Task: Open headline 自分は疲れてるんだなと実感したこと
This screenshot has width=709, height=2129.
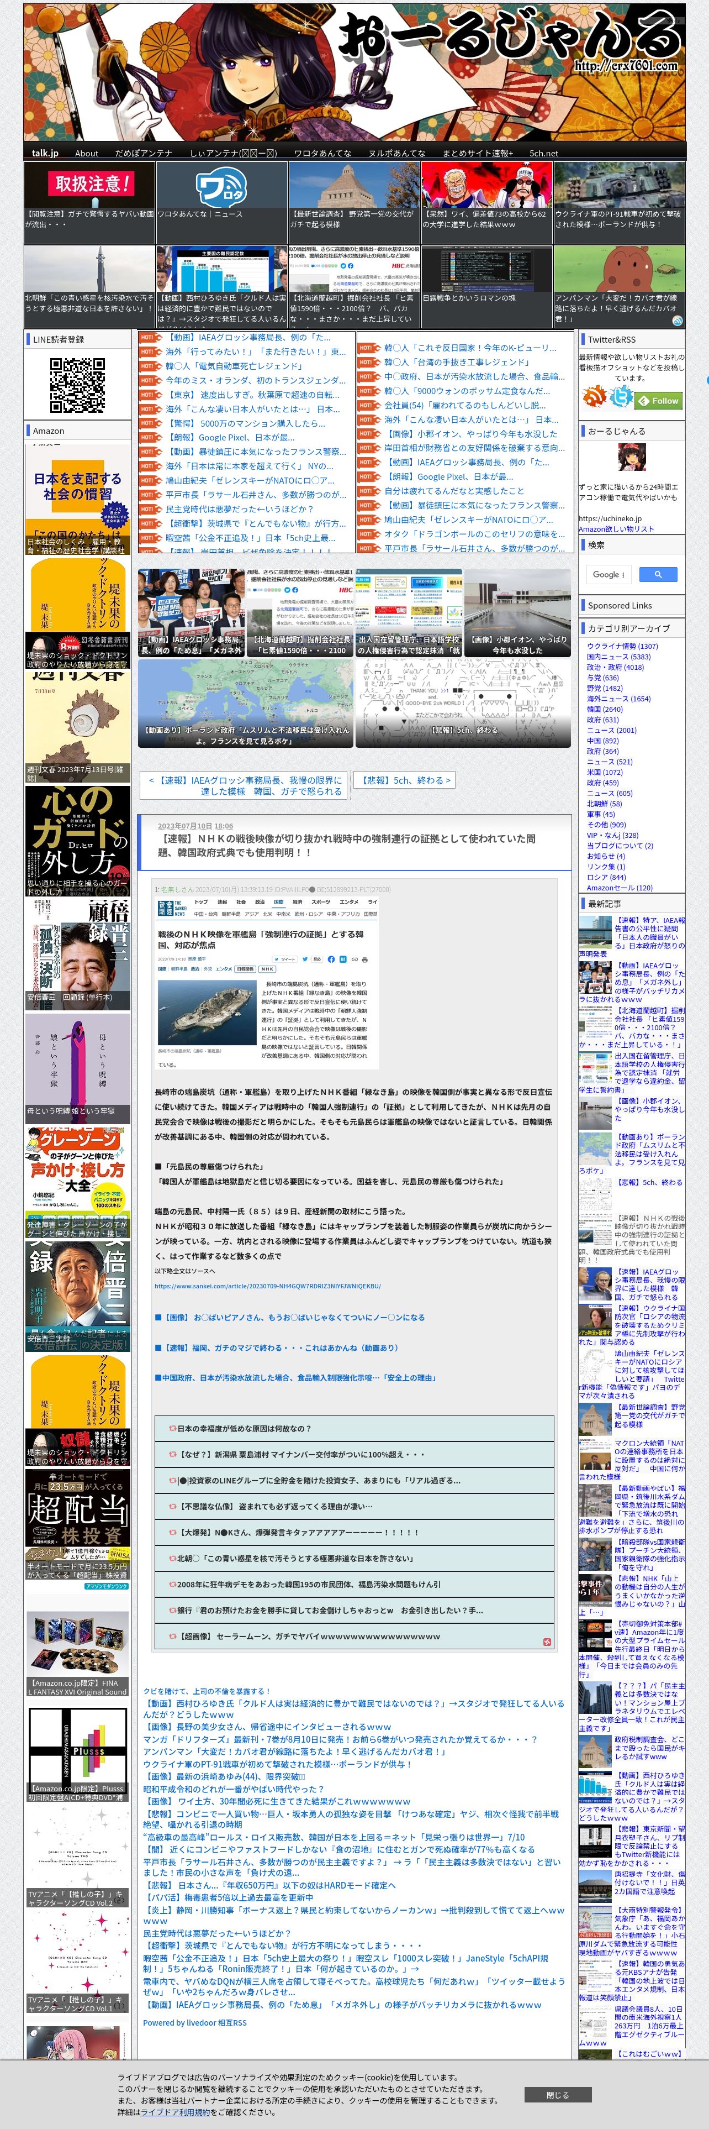Action: 454,491
